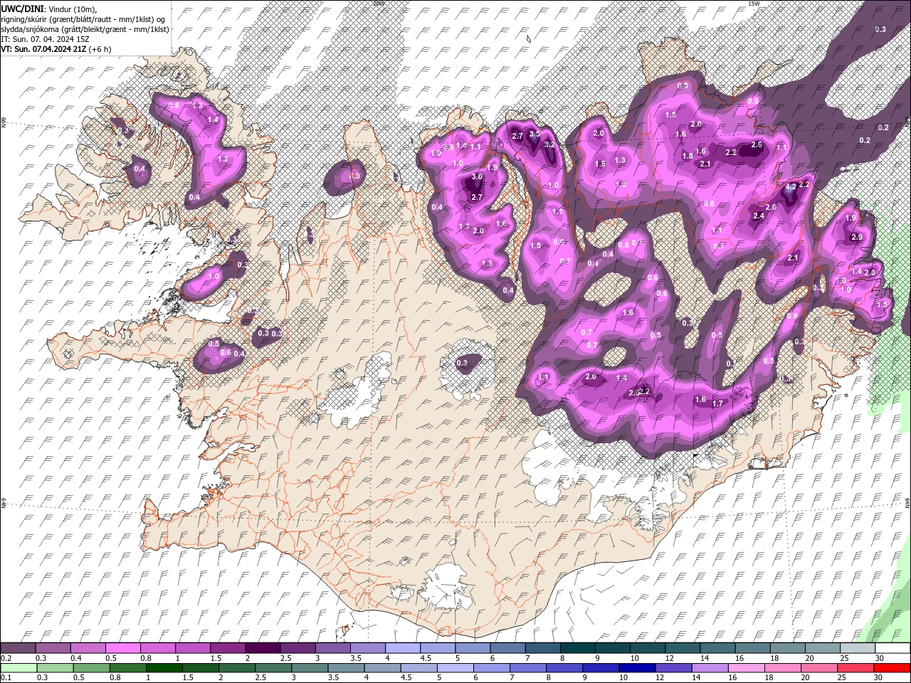Viewport: 911px width, 683px height.
Task: Click the 0.2 label under the snow scale
Action: click(5, 658)
